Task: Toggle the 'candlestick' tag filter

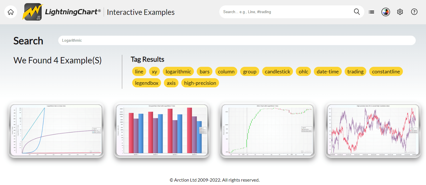Action: coord(277,71)
